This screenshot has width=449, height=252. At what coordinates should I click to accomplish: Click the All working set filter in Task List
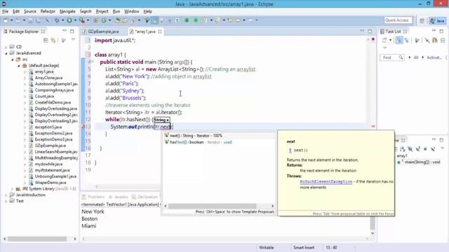point(416,57)
